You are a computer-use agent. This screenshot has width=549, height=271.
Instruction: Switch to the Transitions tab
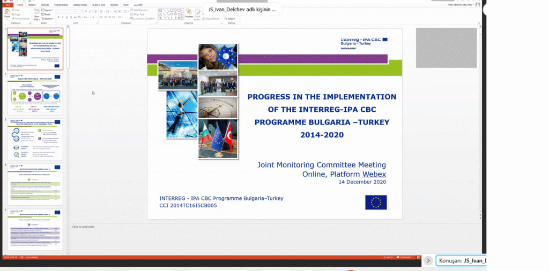click(61, 4)
